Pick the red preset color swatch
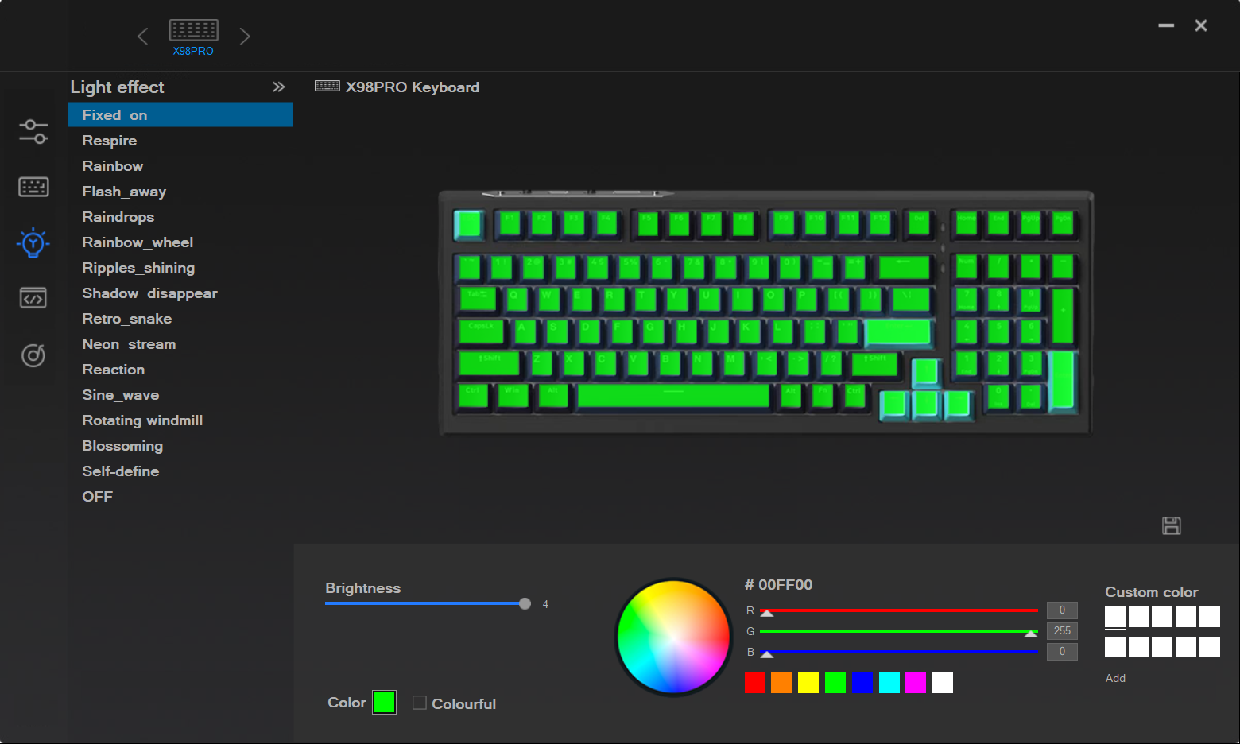Viewport: 1240px width, 744px height. [755, 683]
